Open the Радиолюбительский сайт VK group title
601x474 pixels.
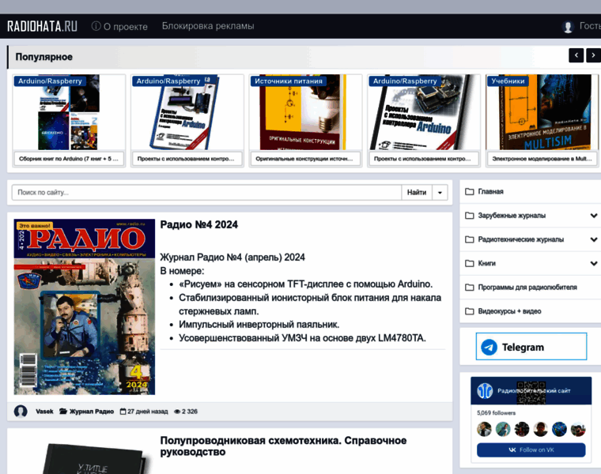point(534,391)
